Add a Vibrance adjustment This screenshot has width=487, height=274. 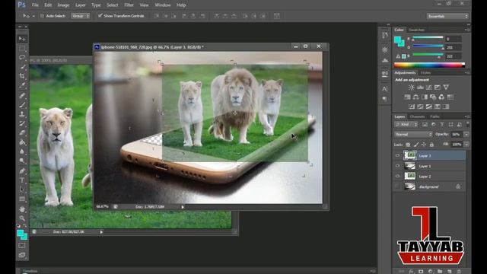pyautogui.click(x=446, y=88)
